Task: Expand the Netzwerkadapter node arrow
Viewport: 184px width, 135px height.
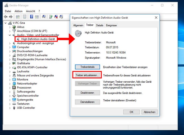Action: coord(10,83)
